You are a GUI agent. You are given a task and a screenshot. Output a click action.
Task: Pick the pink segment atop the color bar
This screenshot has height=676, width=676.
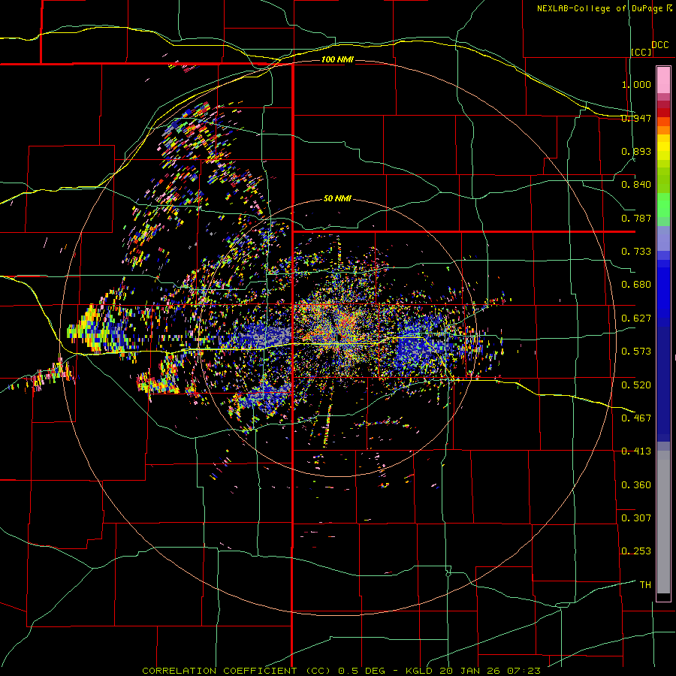(x=663, y=80)
